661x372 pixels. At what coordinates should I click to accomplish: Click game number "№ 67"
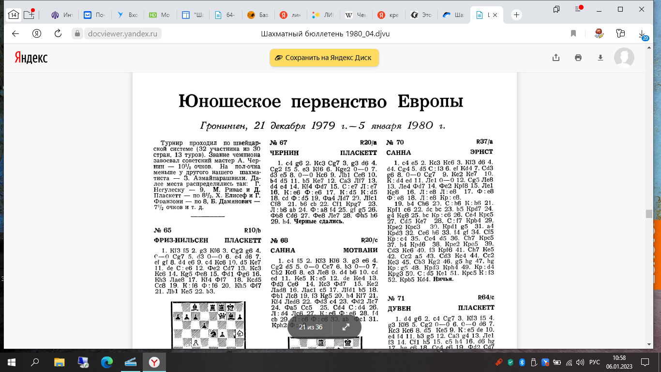click(279, 142)
